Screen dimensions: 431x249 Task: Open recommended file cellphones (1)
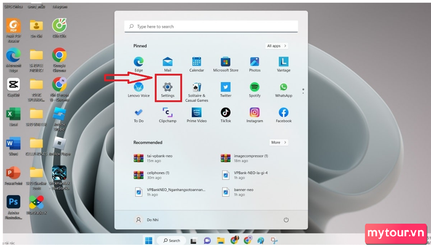pyautogui.click(x=151, y=175)
